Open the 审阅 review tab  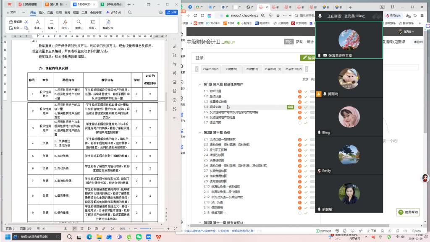pyautogui.click(x=67, y=13)
